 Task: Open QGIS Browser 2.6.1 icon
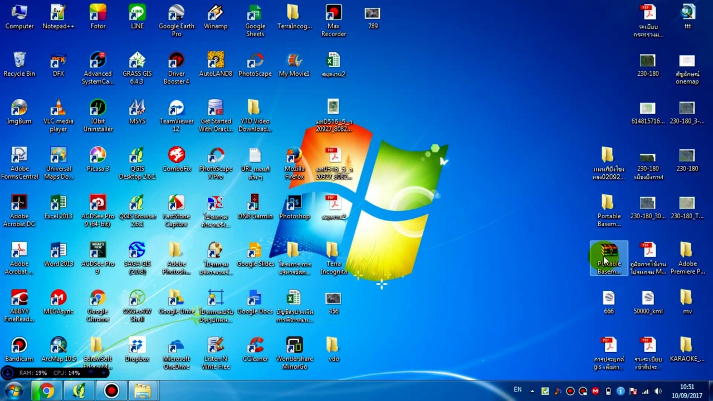[x=137, y=211]
